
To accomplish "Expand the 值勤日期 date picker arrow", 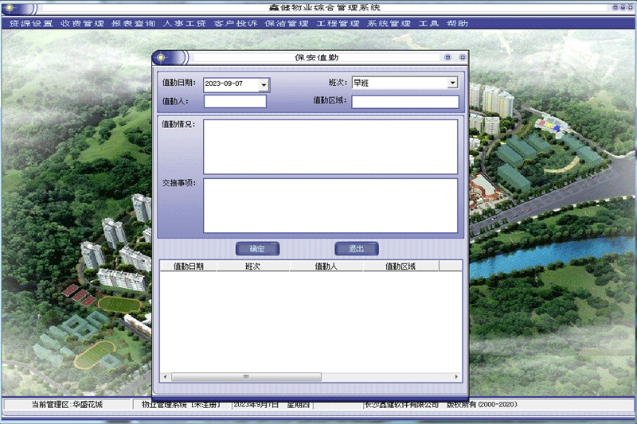I will 264,84.
